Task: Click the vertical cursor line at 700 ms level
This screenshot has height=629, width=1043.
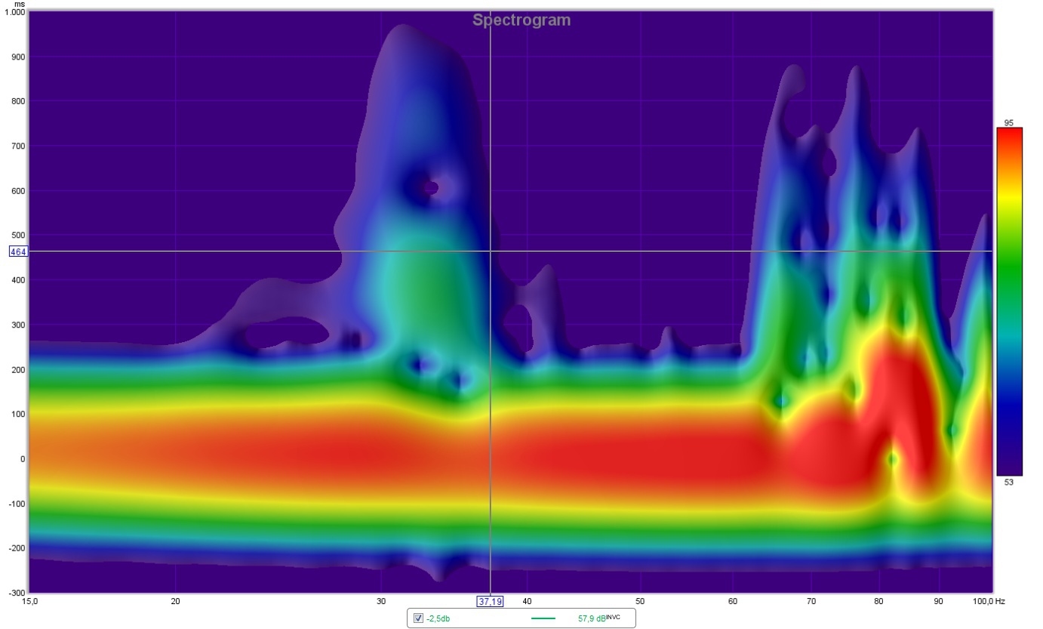Action: click(x=491, y=146)
